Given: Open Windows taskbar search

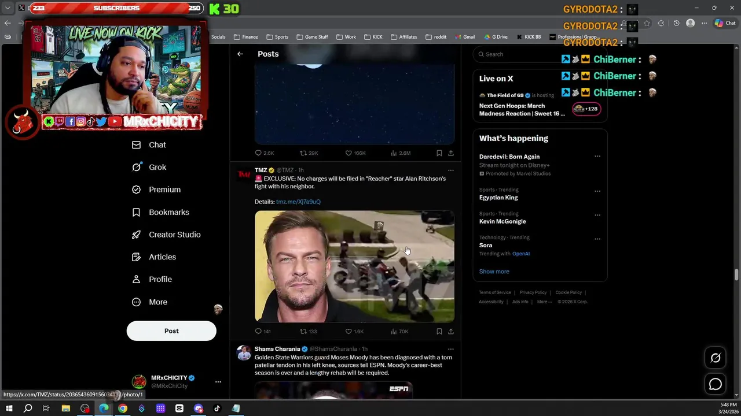Looking at the screenshot, I should coord(28,408).
